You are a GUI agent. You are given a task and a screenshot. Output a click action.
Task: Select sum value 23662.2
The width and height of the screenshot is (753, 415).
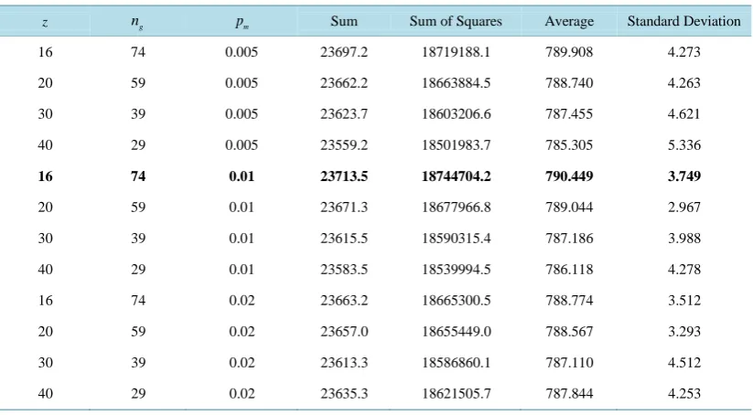344,83
